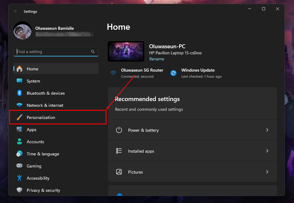Open Accounts settings page
The height and width of the screenshot is (203, 294).
(56, 142)
